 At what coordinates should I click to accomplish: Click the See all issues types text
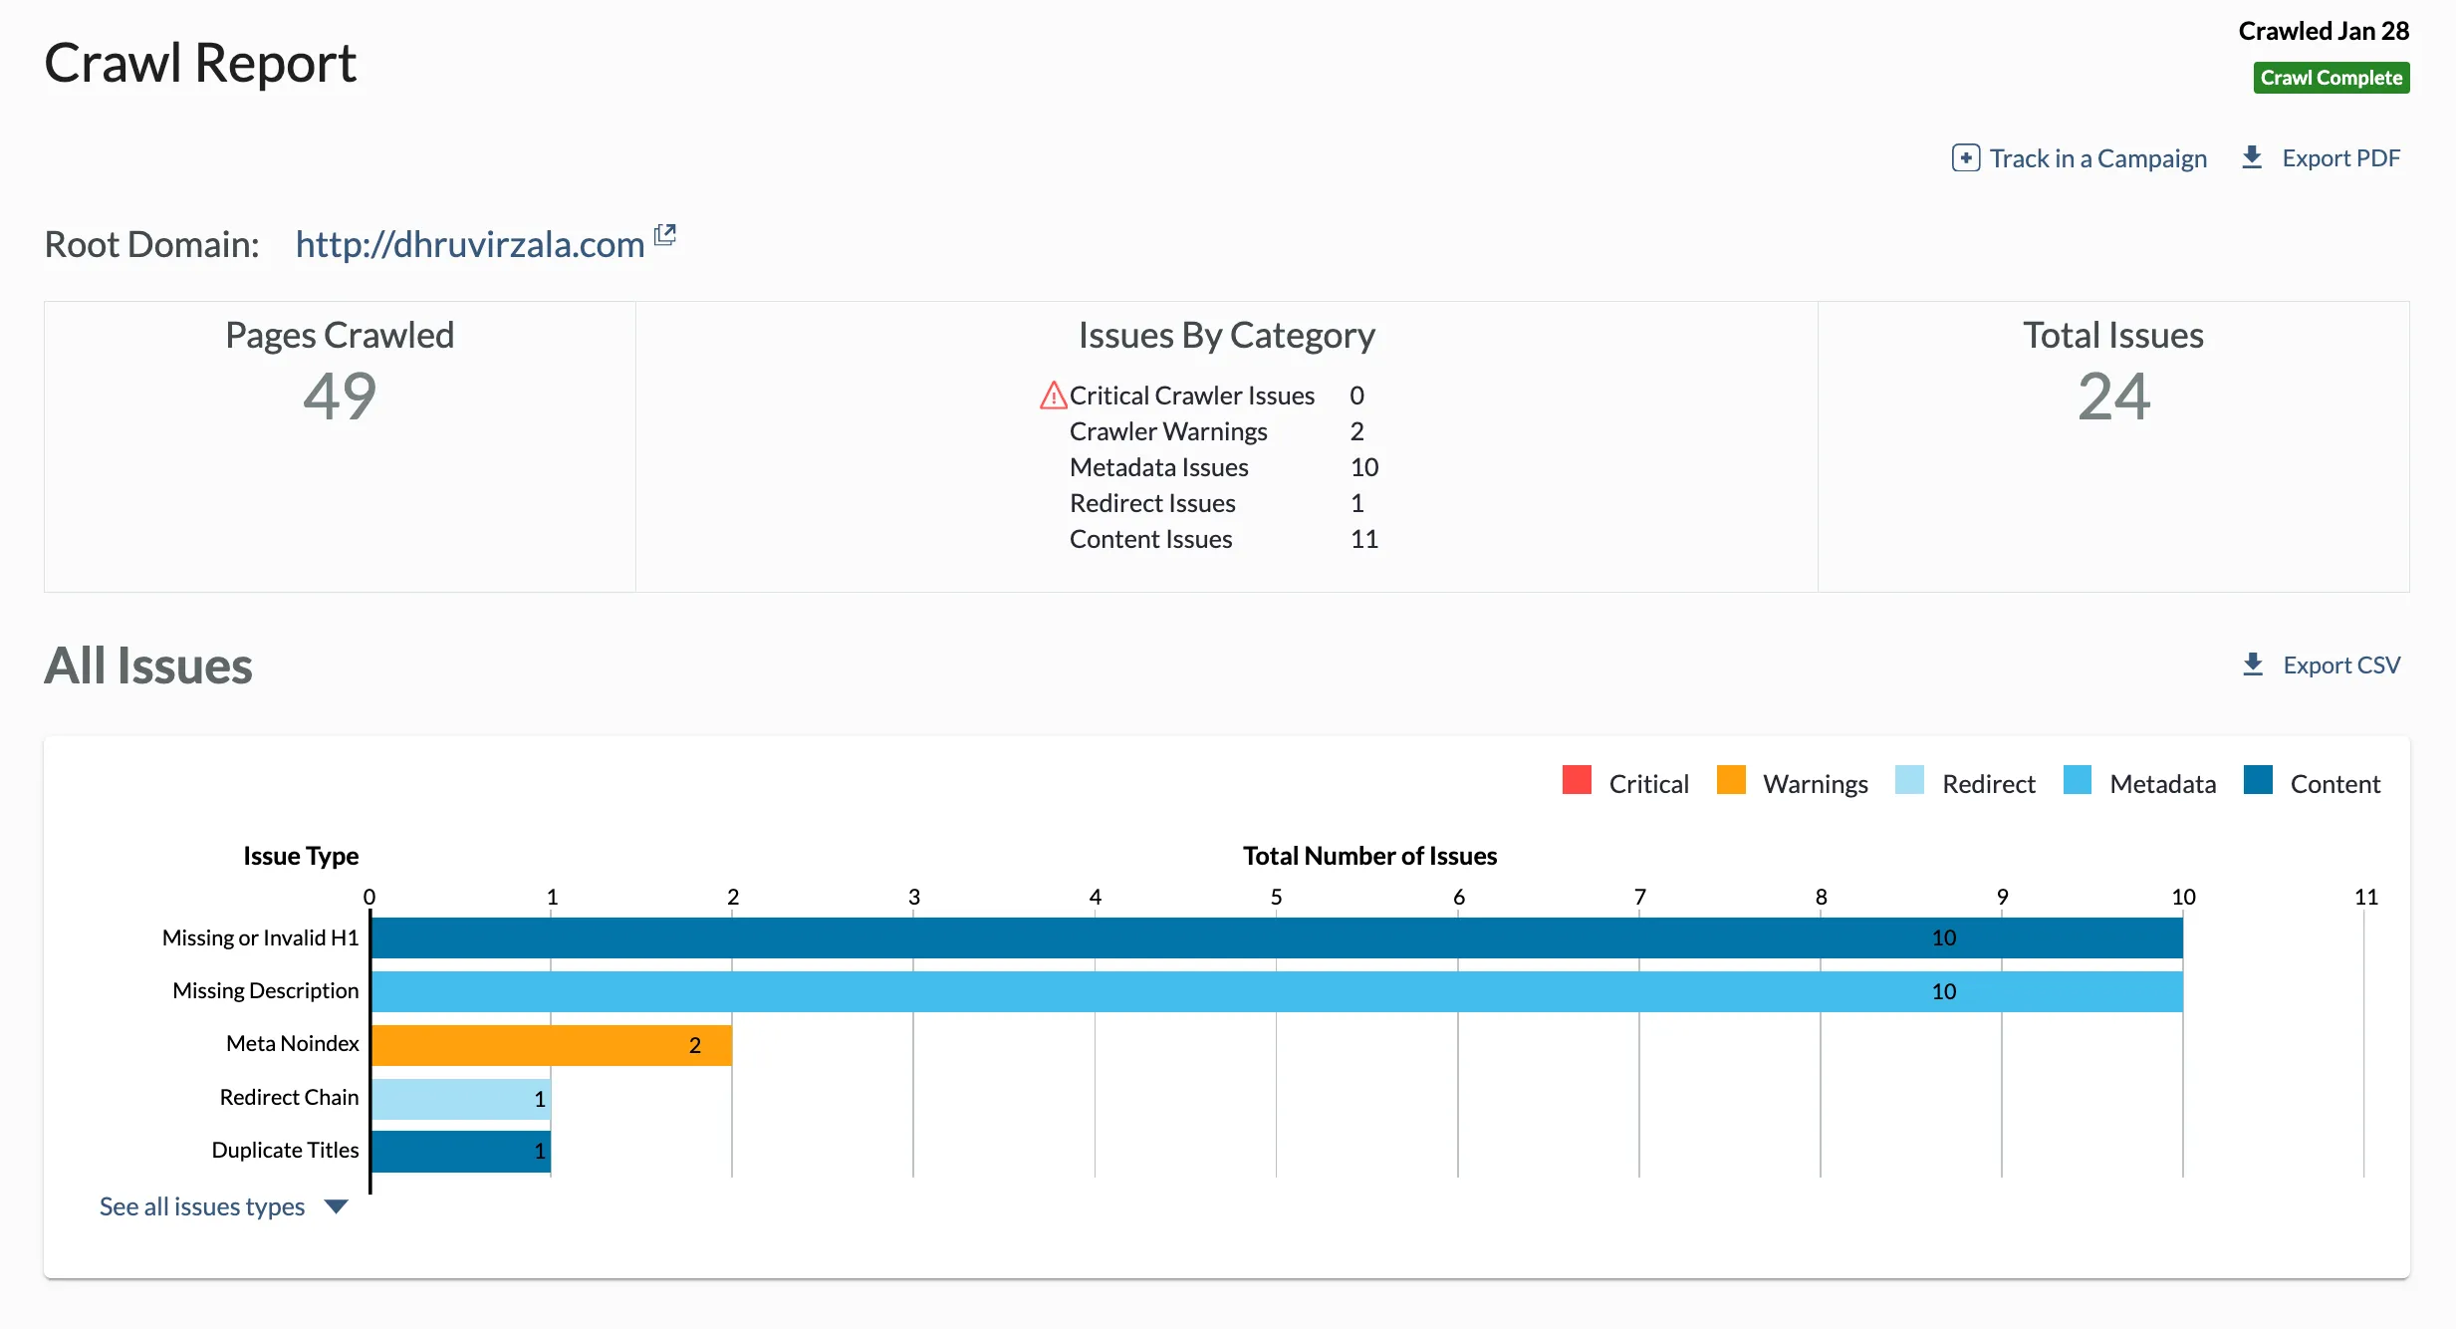coord(202,1206)
